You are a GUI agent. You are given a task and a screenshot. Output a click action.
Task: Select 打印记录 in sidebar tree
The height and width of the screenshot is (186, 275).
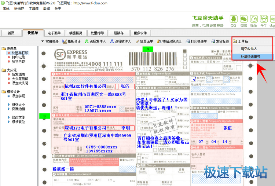(18, 57)
